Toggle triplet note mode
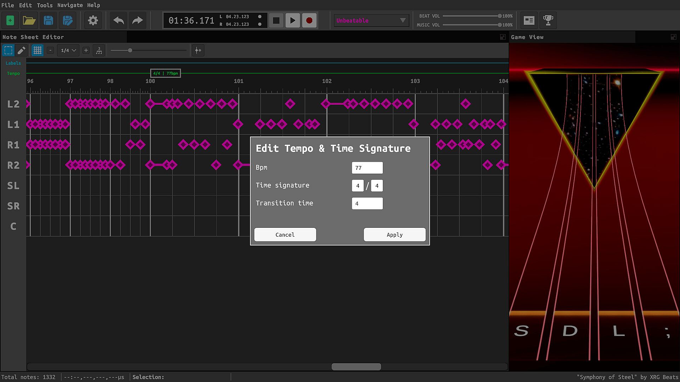680x382 pixels. (99, 51)
